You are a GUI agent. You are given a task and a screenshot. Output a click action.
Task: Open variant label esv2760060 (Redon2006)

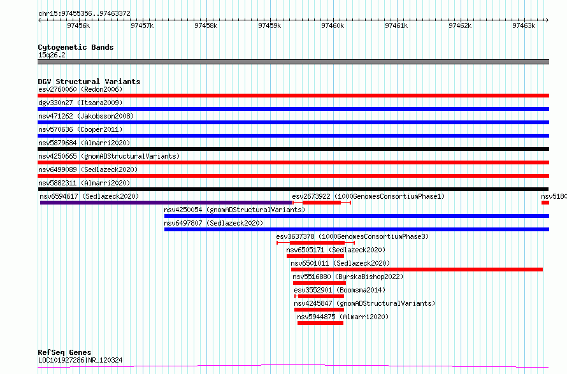[x=80, y=89]
